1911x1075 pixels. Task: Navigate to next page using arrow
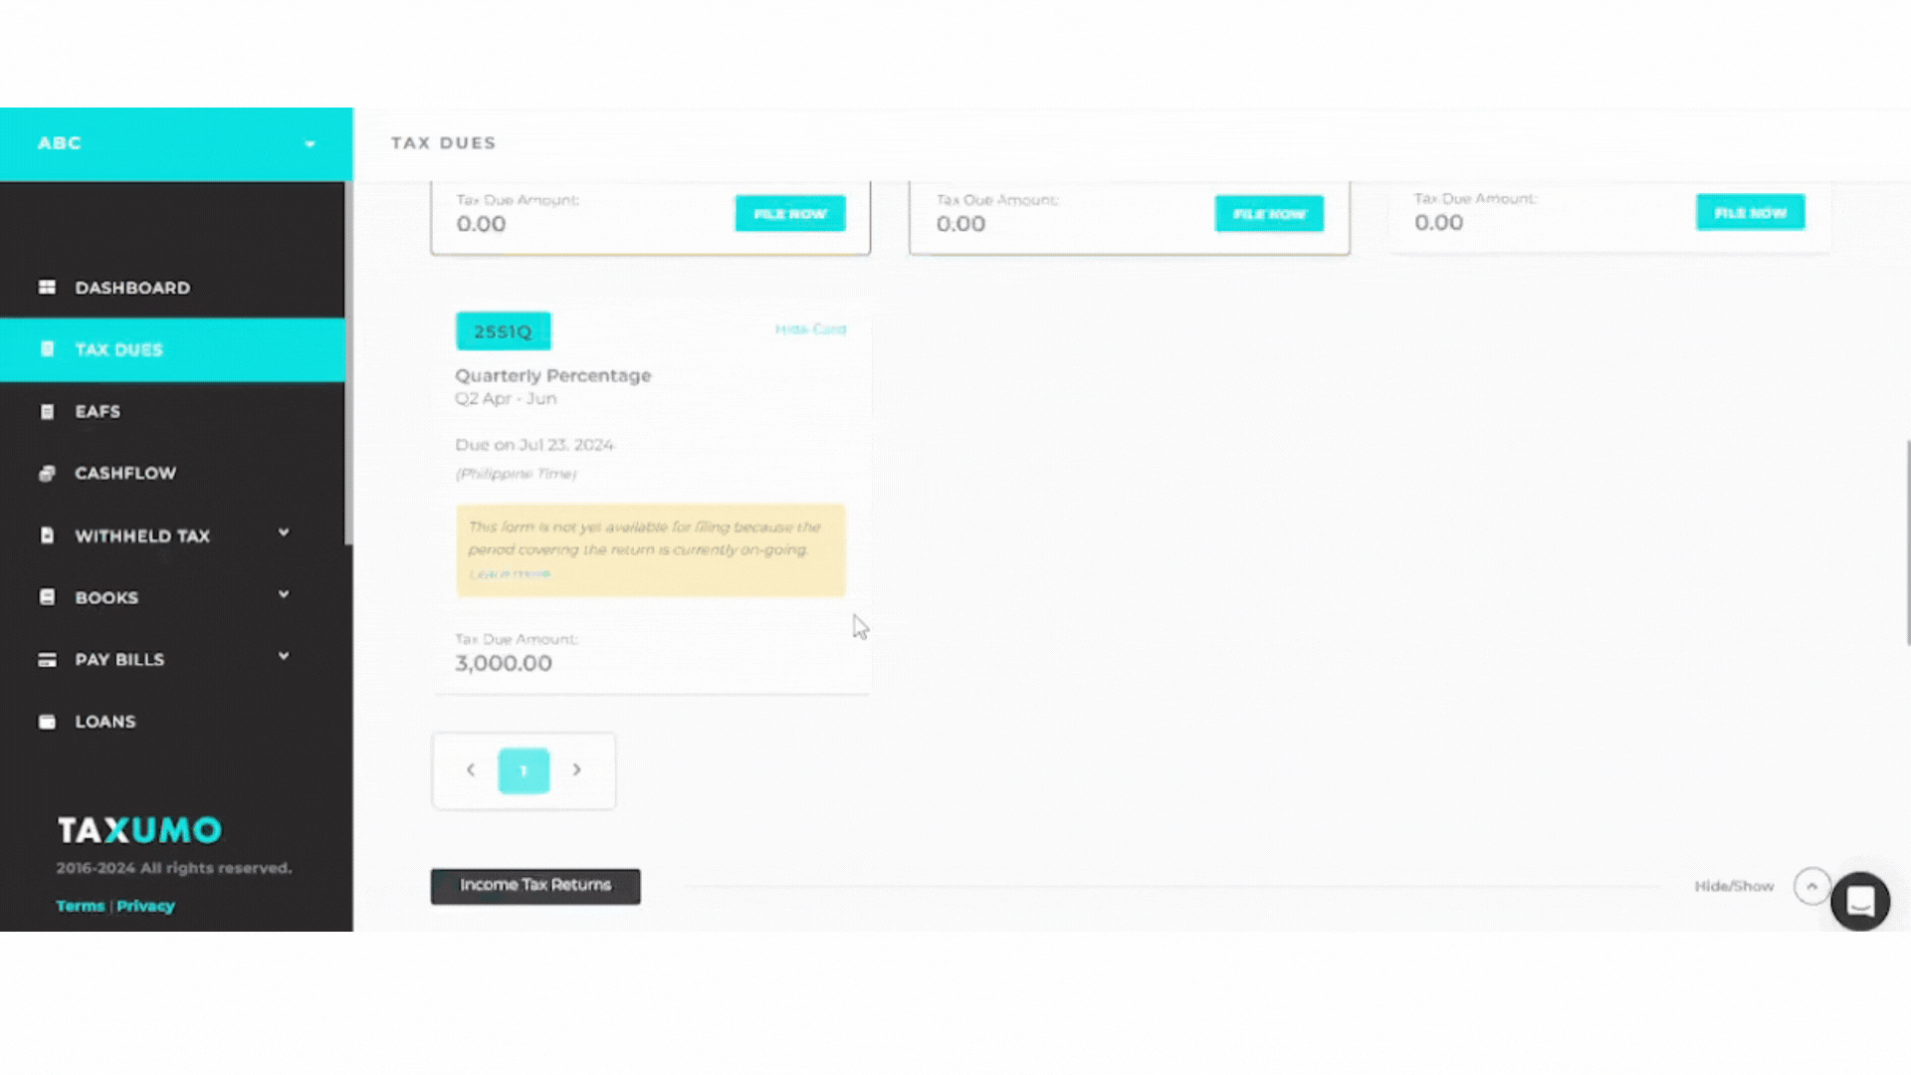click(577, 769)
